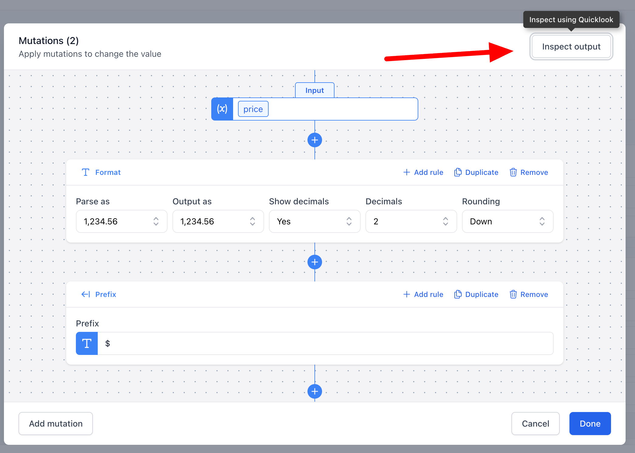Image resolution: width=635 pixels, height=453 pixels.
Task: Click the Prefix text field containing $
Action: click(x=325, y=343)
